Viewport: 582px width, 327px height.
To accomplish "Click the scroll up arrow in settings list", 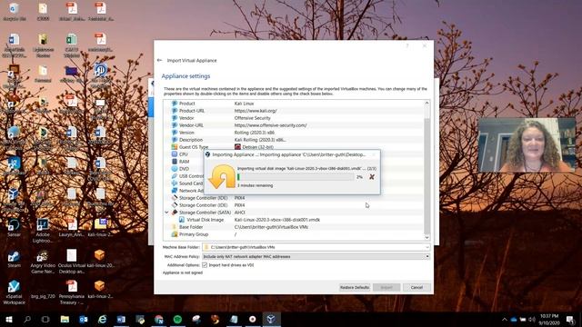I will tap(426, 103).
